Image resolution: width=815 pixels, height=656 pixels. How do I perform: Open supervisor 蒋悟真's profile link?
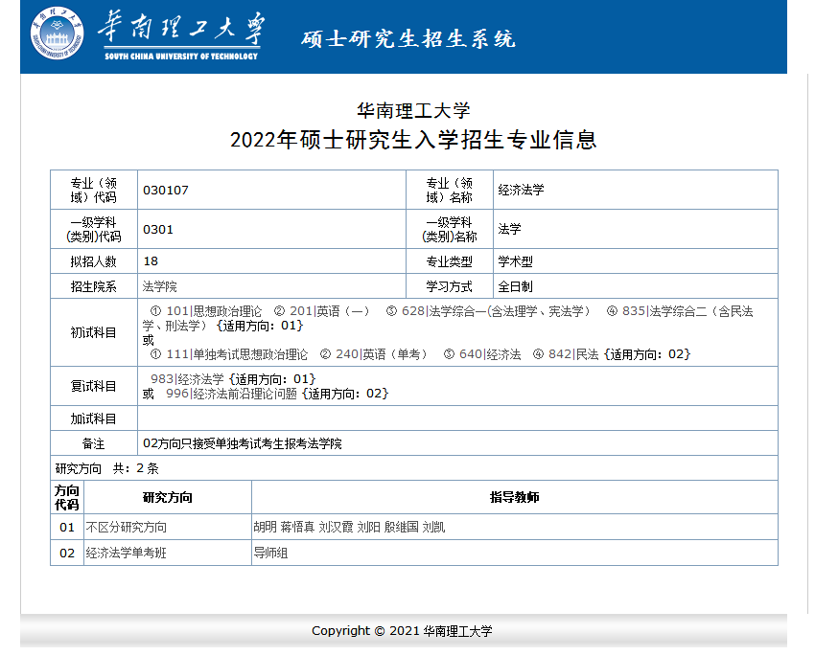[x=297, y=528]
